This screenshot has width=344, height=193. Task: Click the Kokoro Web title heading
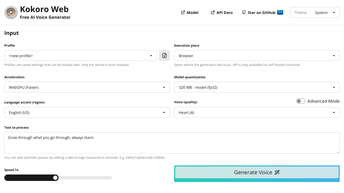click(x=44, y=9)
